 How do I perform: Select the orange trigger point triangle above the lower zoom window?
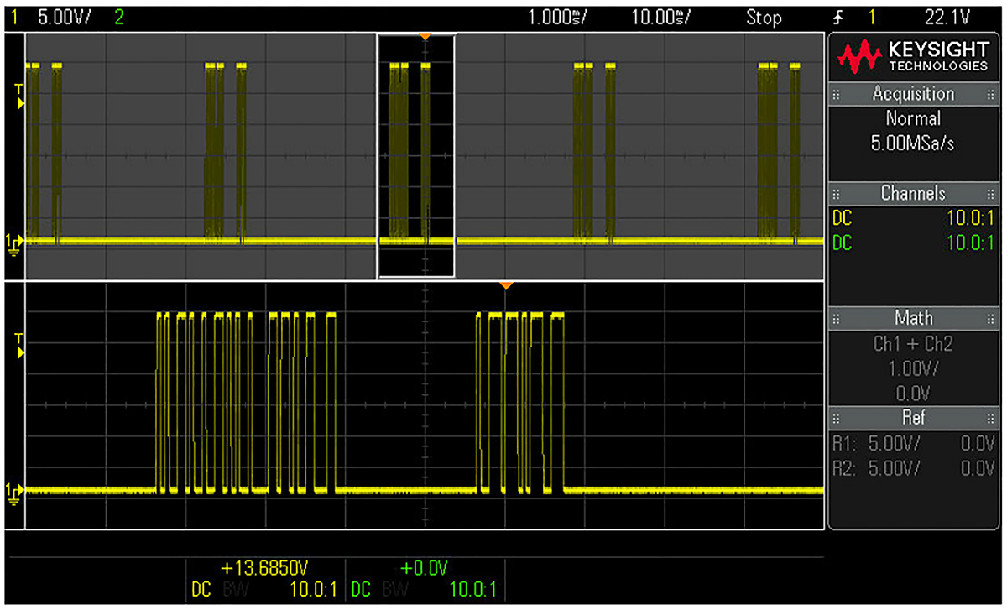point(505,286)
